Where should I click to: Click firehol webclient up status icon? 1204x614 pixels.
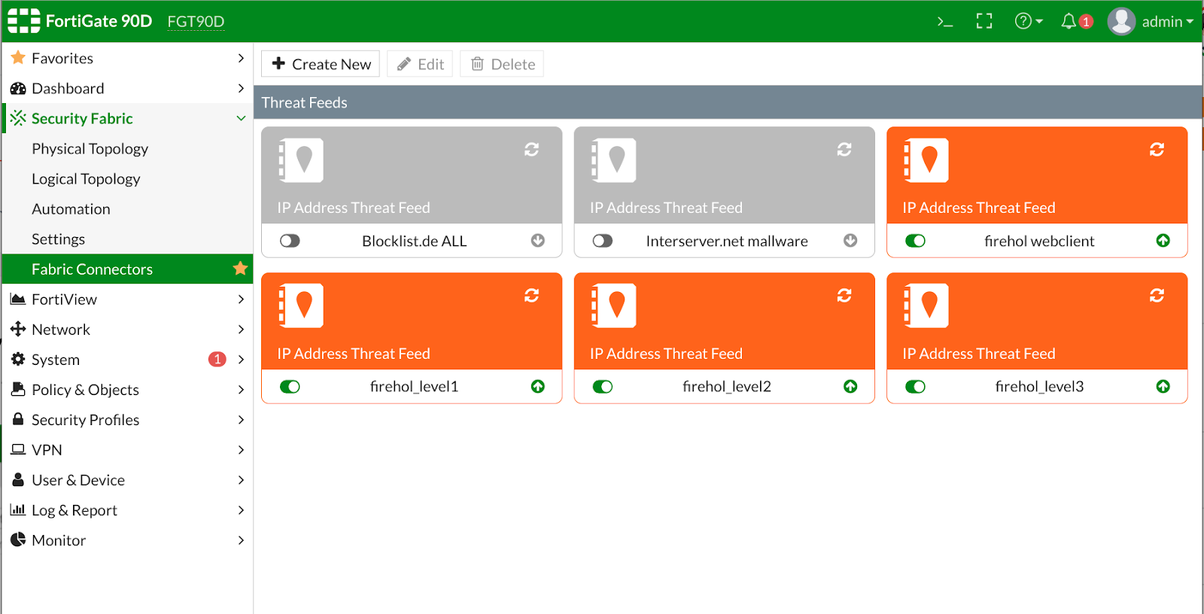pyautogui.click(x=1163, y=241)
